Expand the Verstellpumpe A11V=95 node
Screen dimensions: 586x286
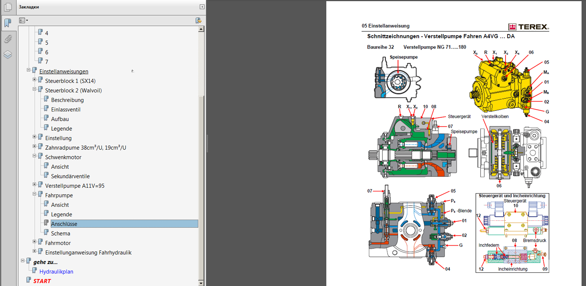34,185
